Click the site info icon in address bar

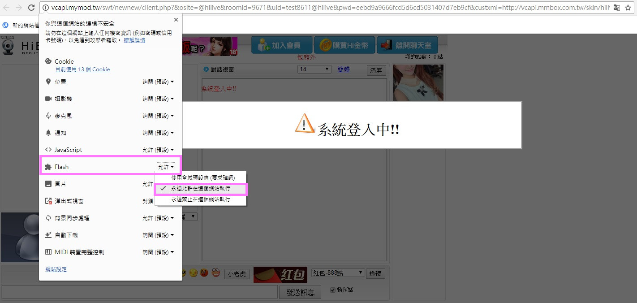45,8
